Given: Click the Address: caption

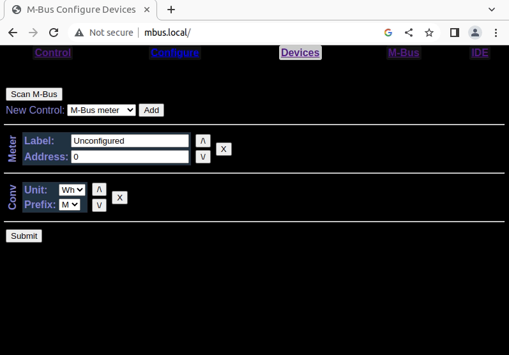Looking at the screenshot, I should [x=47, y=156].
